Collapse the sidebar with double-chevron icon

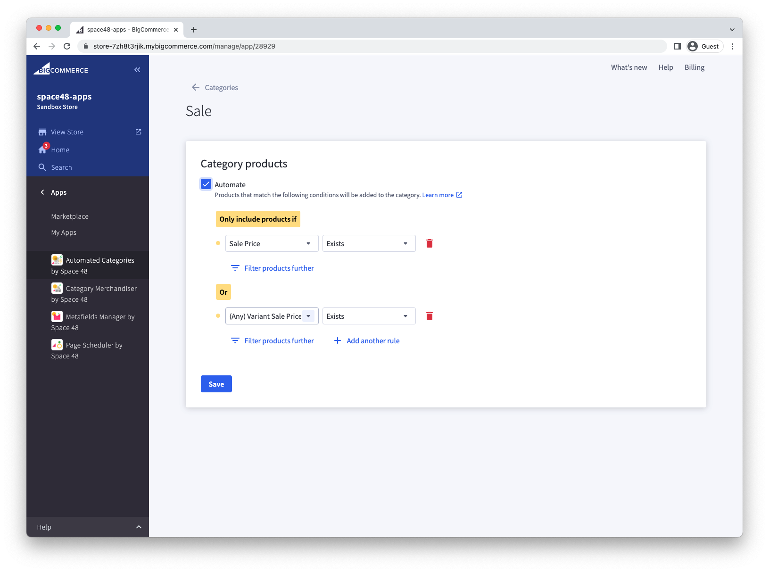(137, 70)
